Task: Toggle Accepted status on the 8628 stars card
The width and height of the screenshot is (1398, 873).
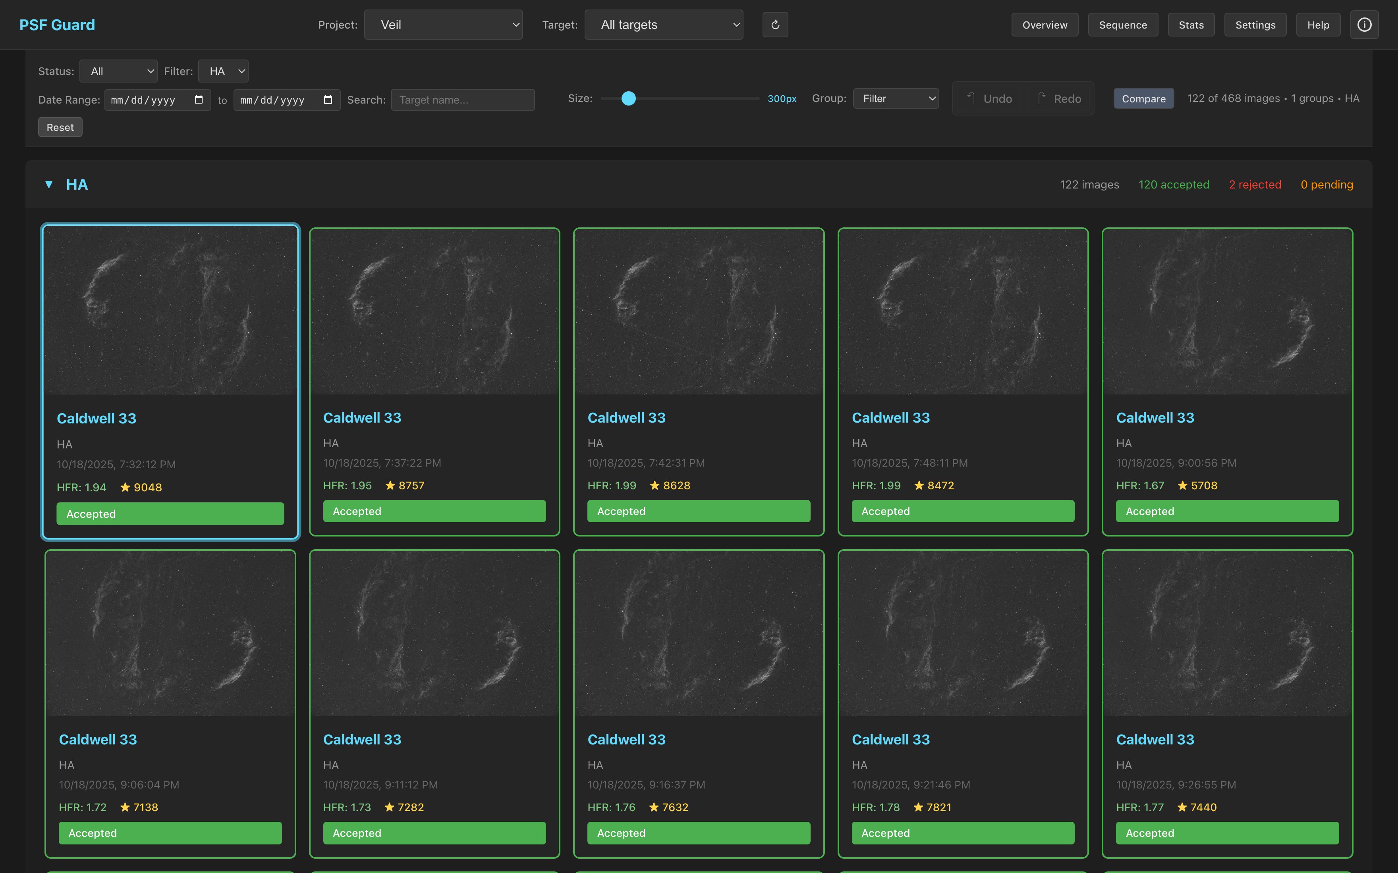Action: coord(699,511)
